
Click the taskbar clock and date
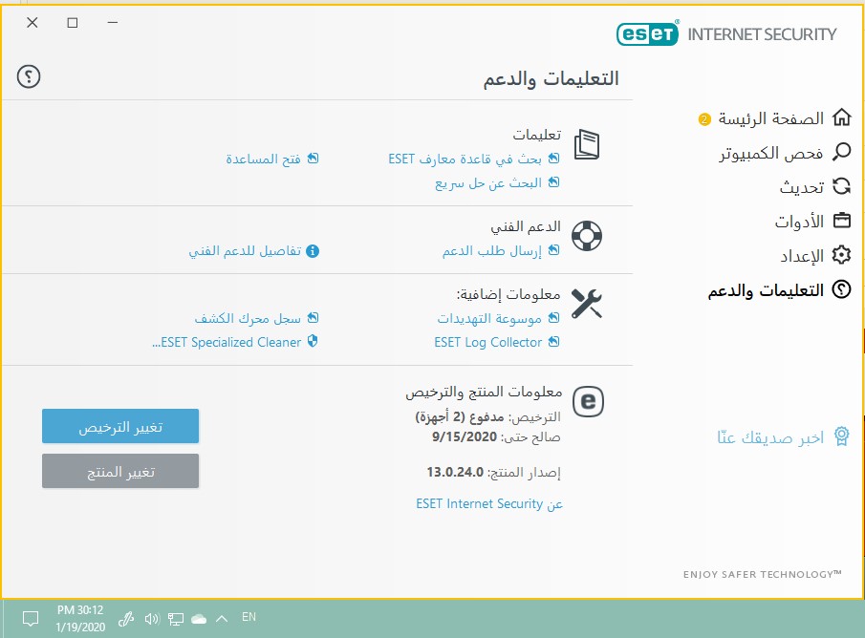click(x=80, y=618)
